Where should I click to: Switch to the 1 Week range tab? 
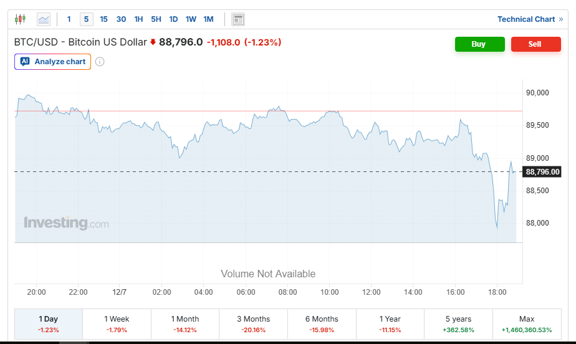click(x=117, y=323)
